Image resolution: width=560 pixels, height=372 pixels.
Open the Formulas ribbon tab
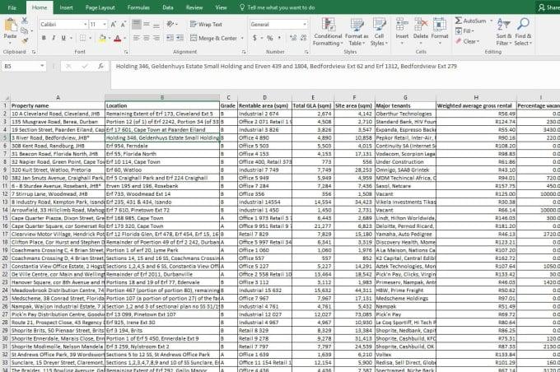pos(138,7)
